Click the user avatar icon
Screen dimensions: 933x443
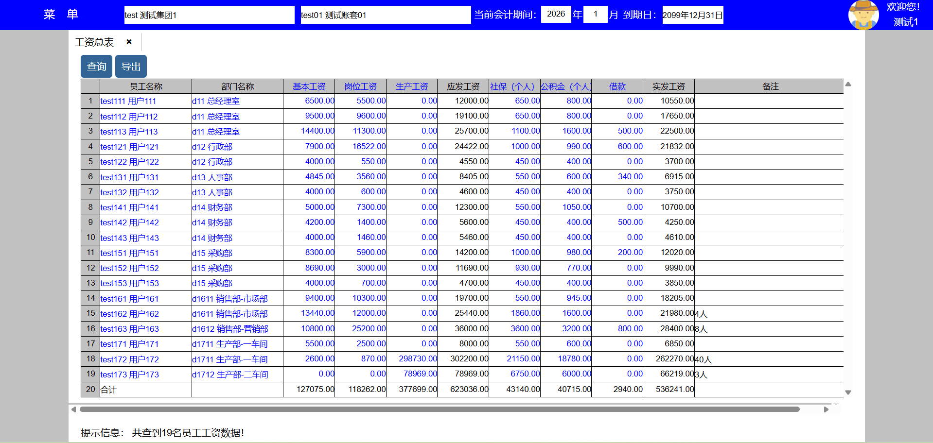point(863,15)
